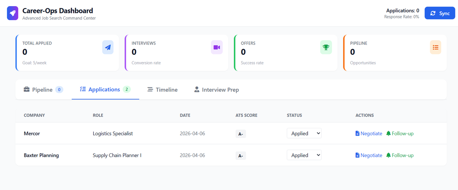Click the INTERVIEWS label
Viewport: 458px width, 190px height.
click(144, 43)
